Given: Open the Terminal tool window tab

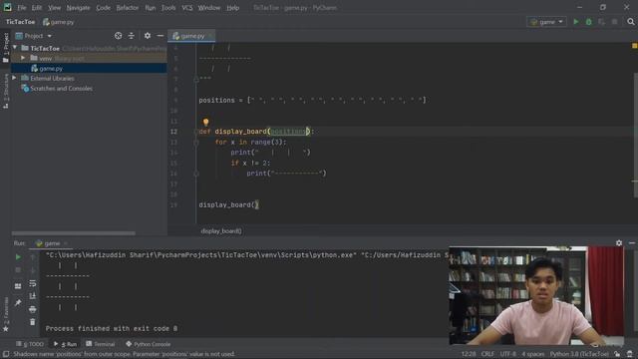Looking at the screenshot, I should [101, 344].
